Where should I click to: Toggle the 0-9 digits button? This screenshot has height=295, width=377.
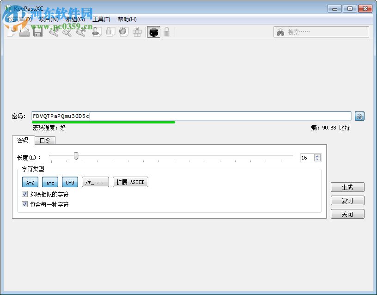point(70,182)
